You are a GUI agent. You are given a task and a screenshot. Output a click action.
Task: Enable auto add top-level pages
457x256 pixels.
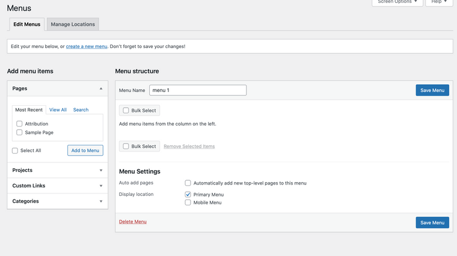(188, 183)
